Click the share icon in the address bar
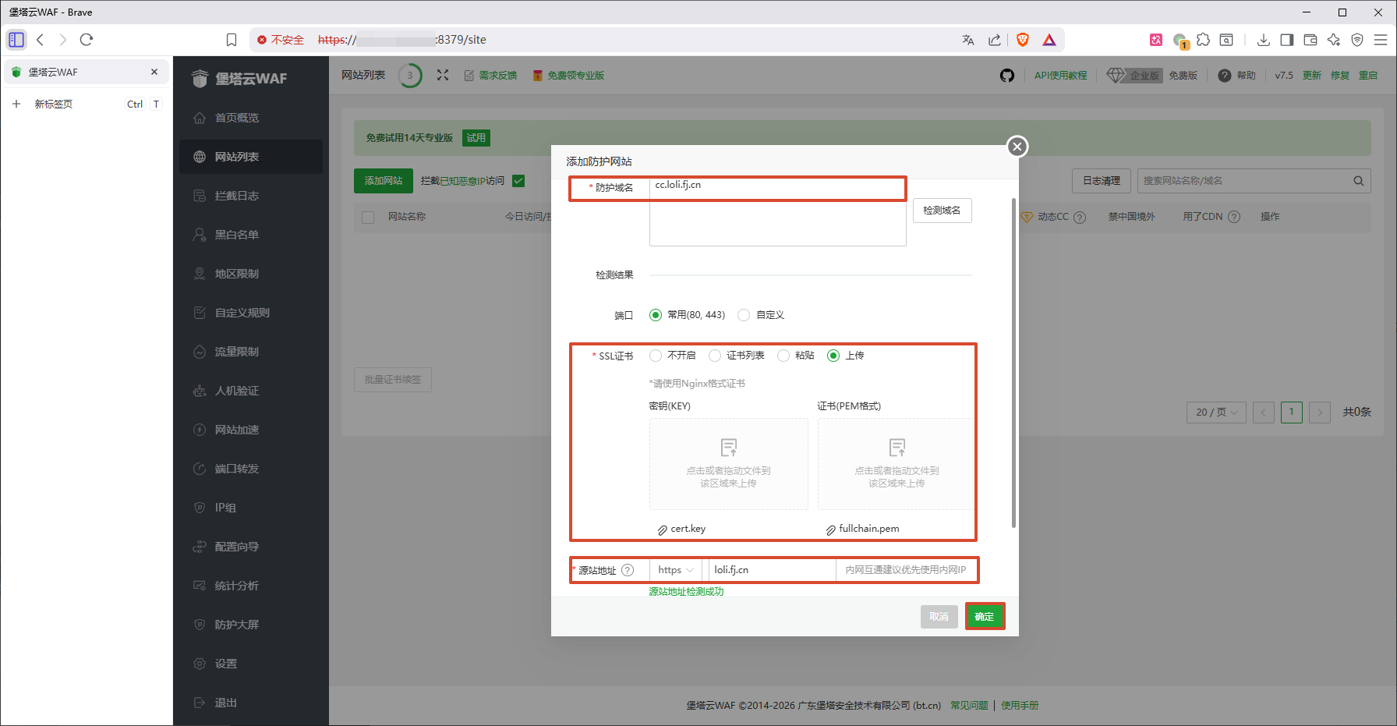This screenshot has width=1397, height=726. tap(995, 40)
